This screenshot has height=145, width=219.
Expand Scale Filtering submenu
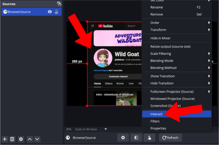(177, 54)
